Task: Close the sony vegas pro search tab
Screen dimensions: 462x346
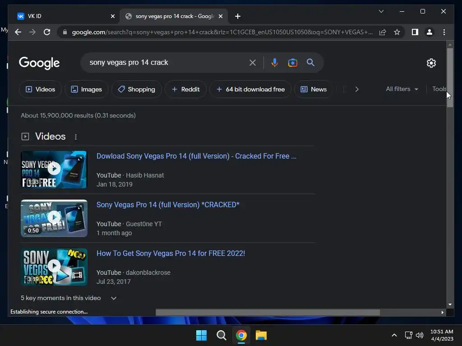Action: 220,16
